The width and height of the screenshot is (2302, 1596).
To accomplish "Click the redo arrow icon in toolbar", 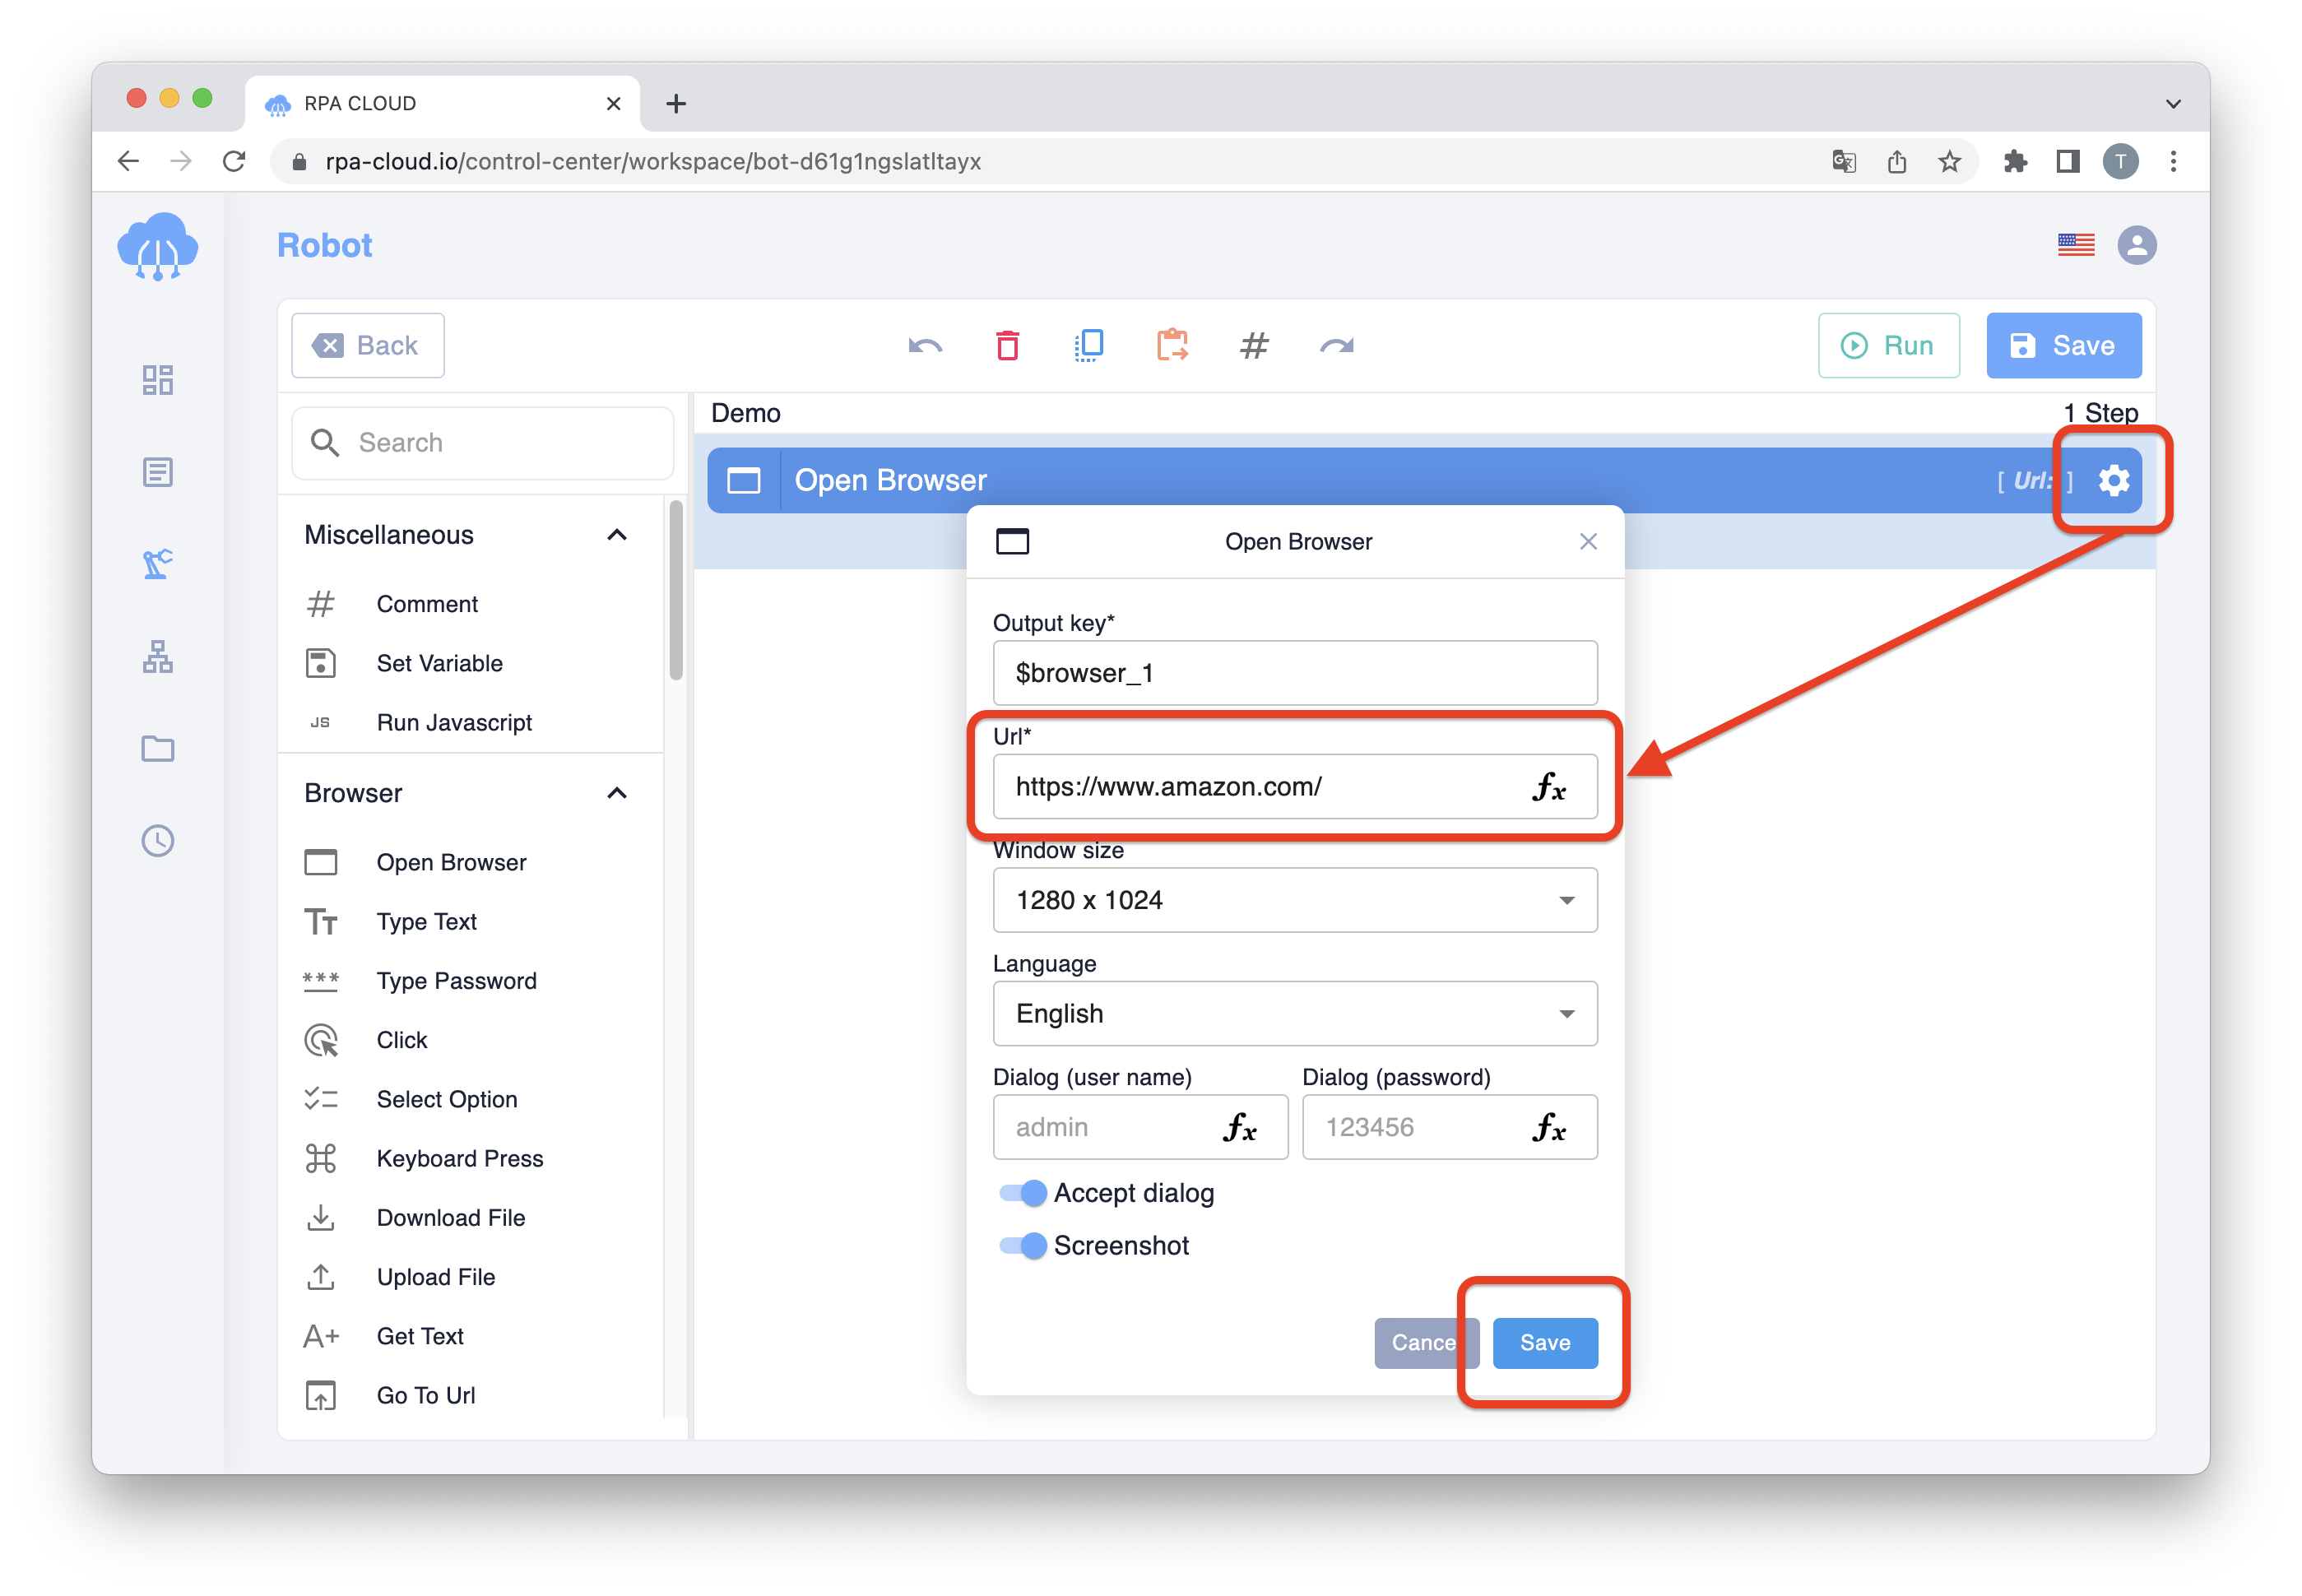I will 1333,345.
